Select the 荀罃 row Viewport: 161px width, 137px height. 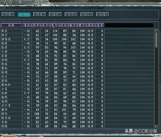[77, 56]
